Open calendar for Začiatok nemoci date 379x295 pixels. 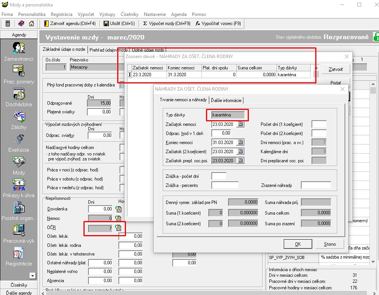240,124
